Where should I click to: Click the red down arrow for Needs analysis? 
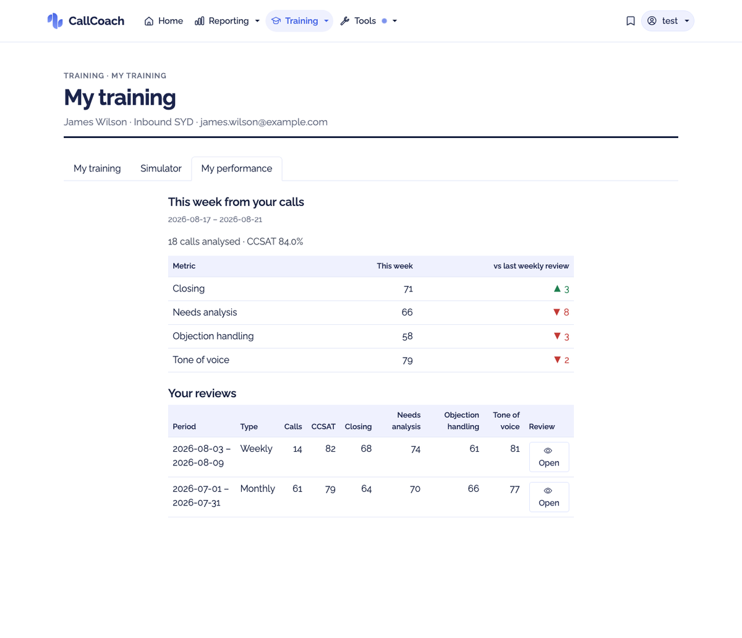(x=556, y=313)
